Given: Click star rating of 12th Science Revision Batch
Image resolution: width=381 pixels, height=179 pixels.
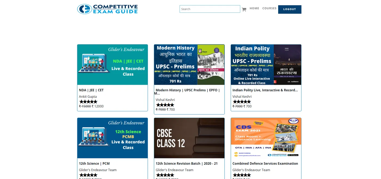Looking at the screenshot, I should (165, 175).
